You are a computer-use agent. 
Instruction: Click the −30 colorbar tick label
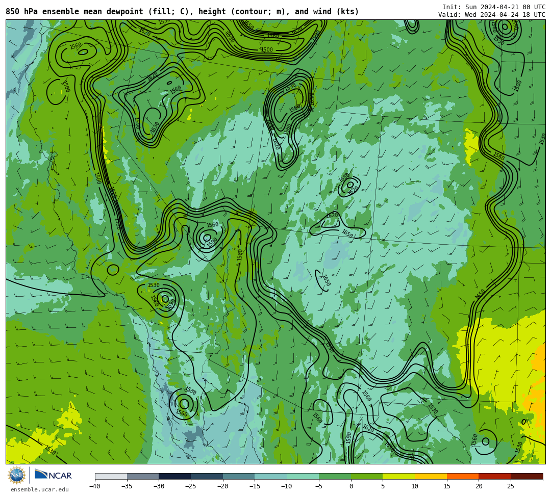[x=159, y=486]
